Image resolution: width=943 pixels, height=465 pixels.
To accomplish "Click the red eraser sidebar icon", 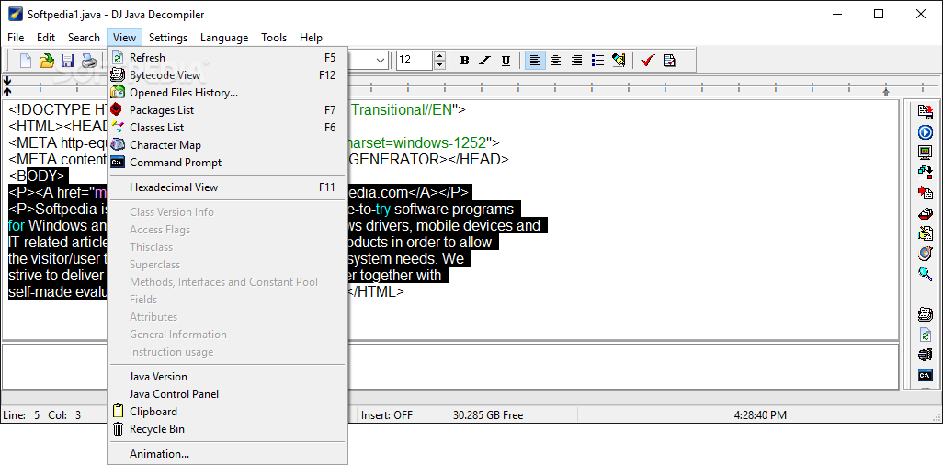I will click(925, 213).
